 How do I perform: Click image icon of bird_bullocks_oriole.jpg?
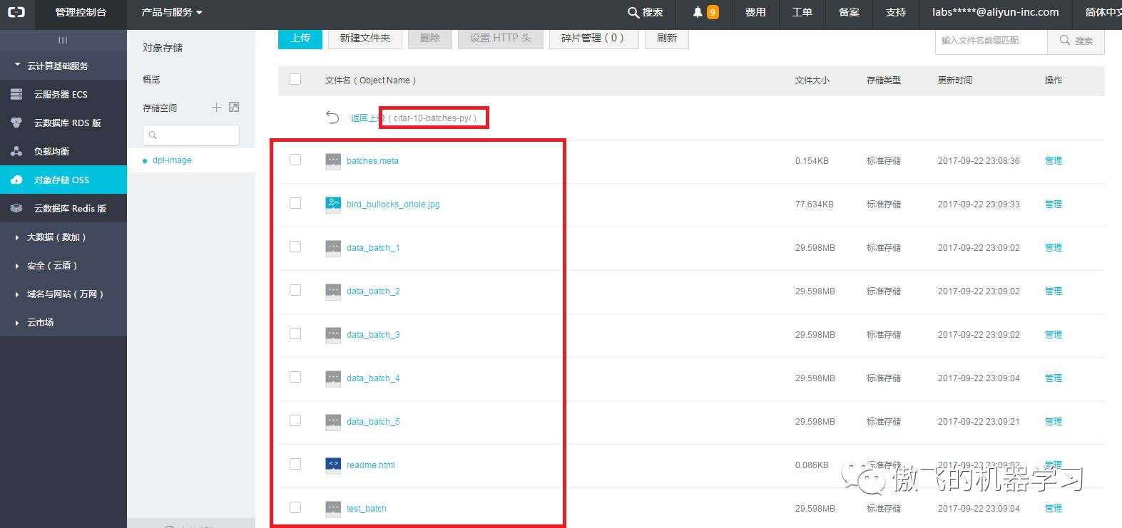click(x=333, y=205)
